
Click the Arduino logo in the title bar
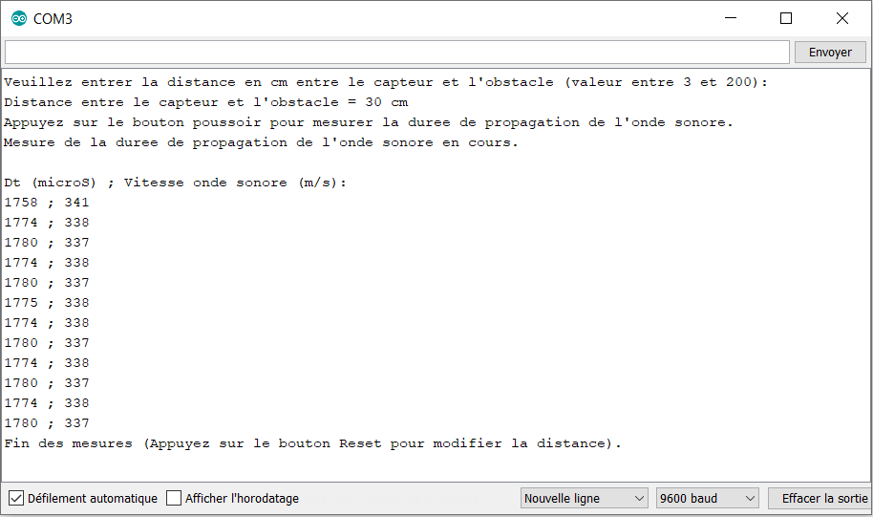[19, 19]
